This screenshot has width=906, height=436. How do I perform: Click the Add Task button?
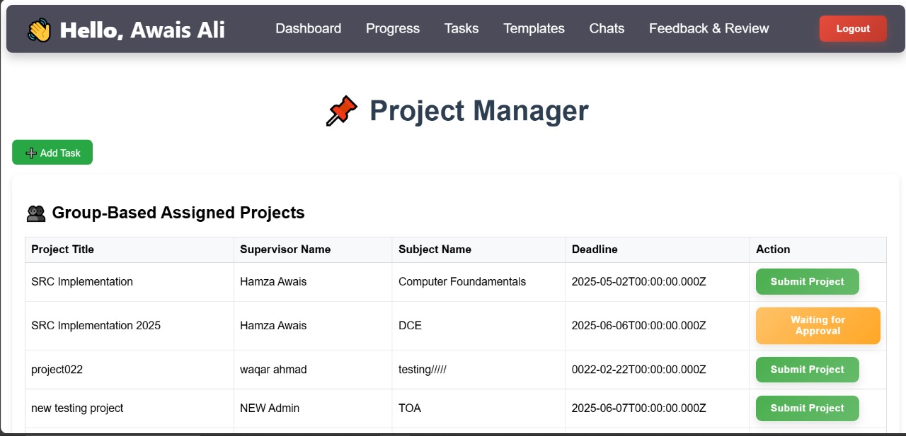pyautogui.click(x=52, y=152)
